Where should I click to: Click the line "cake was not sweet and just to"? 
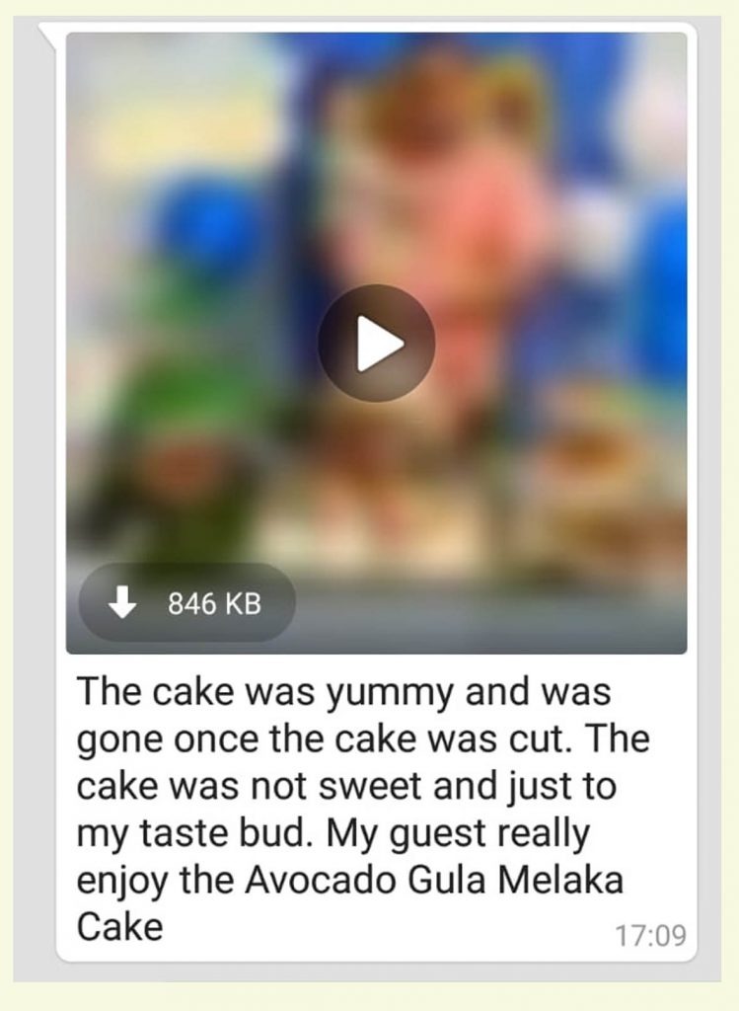click(x=346, y=787)
